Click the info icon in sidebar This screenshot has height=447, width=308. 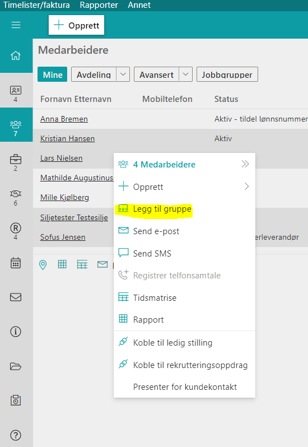pyautogui.click(x=16, y=332)
